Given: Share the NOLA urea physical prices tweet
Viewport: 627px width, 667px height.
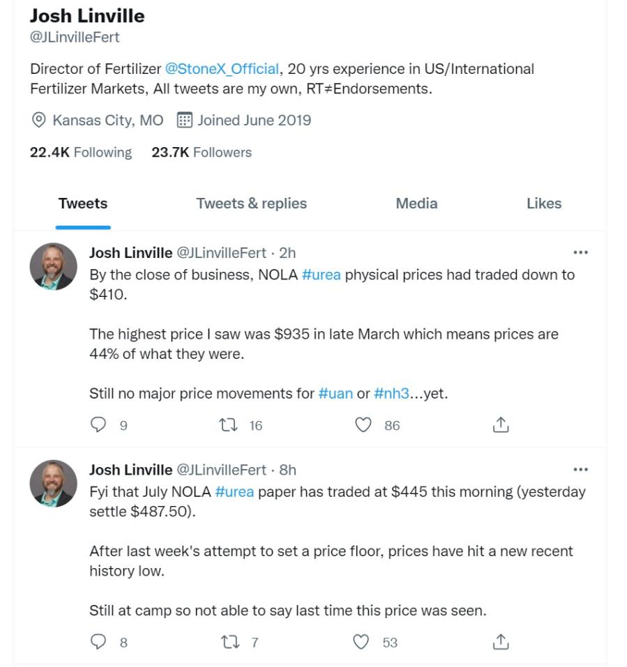Looking at the screenshot, I should (501, 425).
